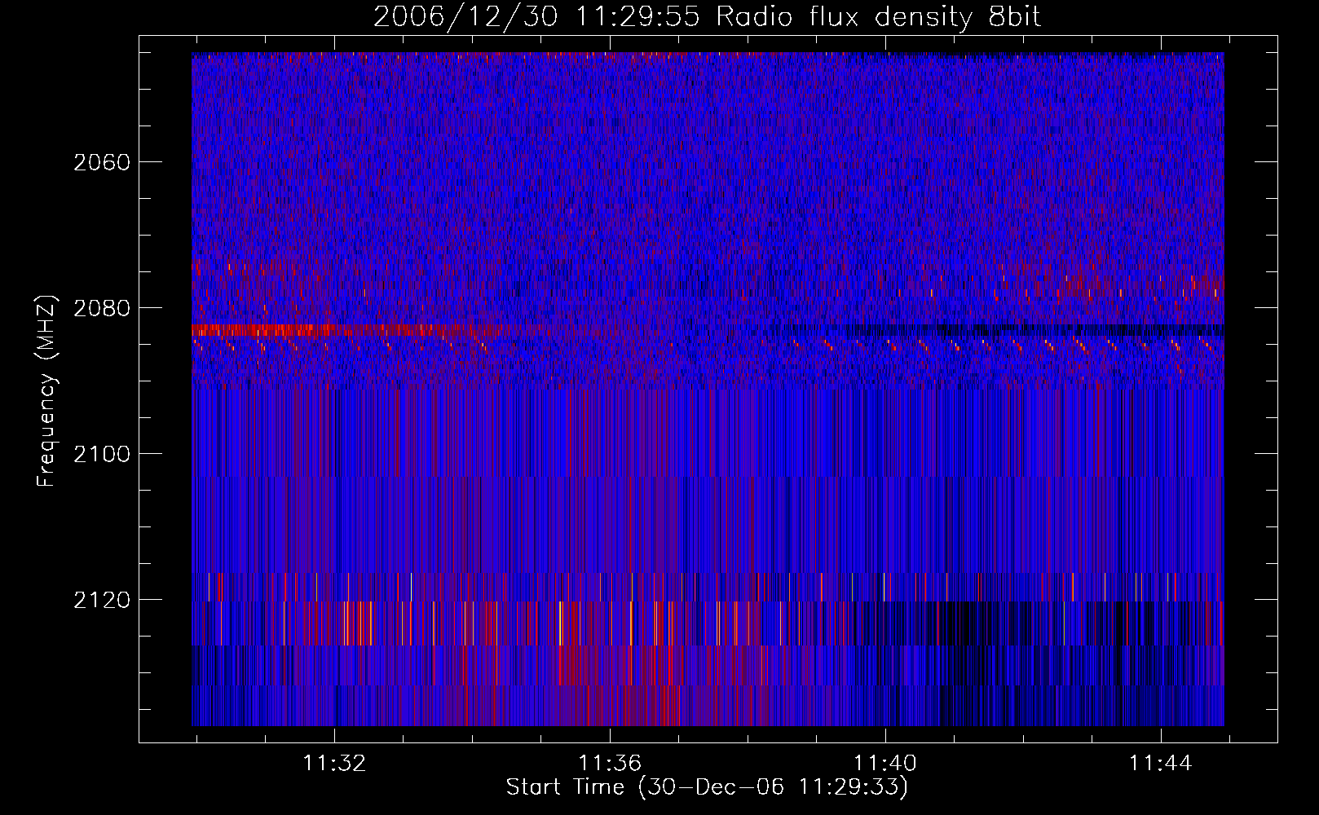Select the 2060 frequency axis label

pyautogui.click(x=102, y=162)
